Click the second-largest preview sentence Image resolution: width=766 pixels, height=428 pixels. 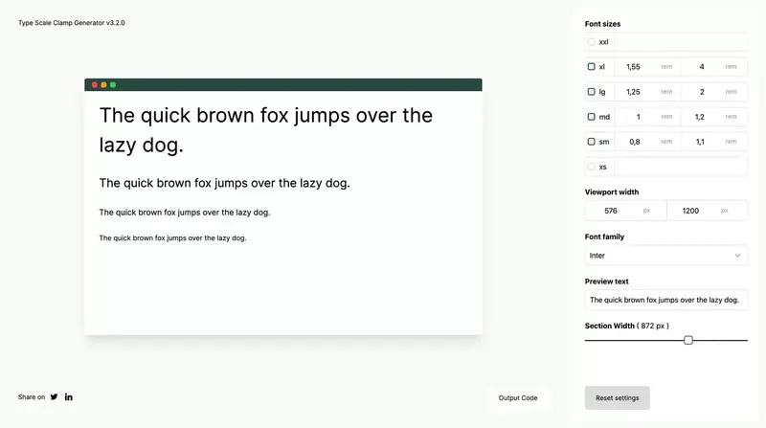point(224,183)
